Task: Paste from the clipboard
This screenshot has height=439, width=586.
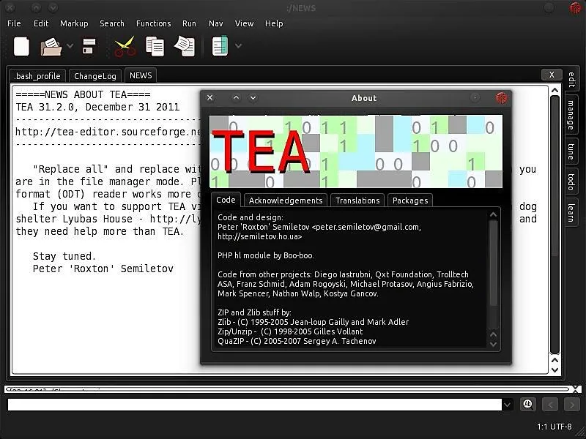Action: (x=185, y=46)
